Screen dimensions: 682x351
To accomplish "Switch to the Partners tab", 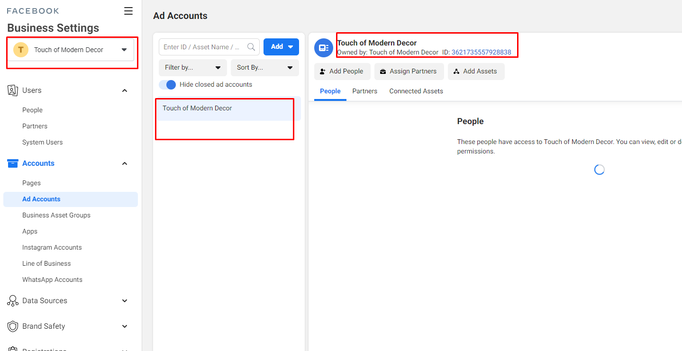I will 364,91.
